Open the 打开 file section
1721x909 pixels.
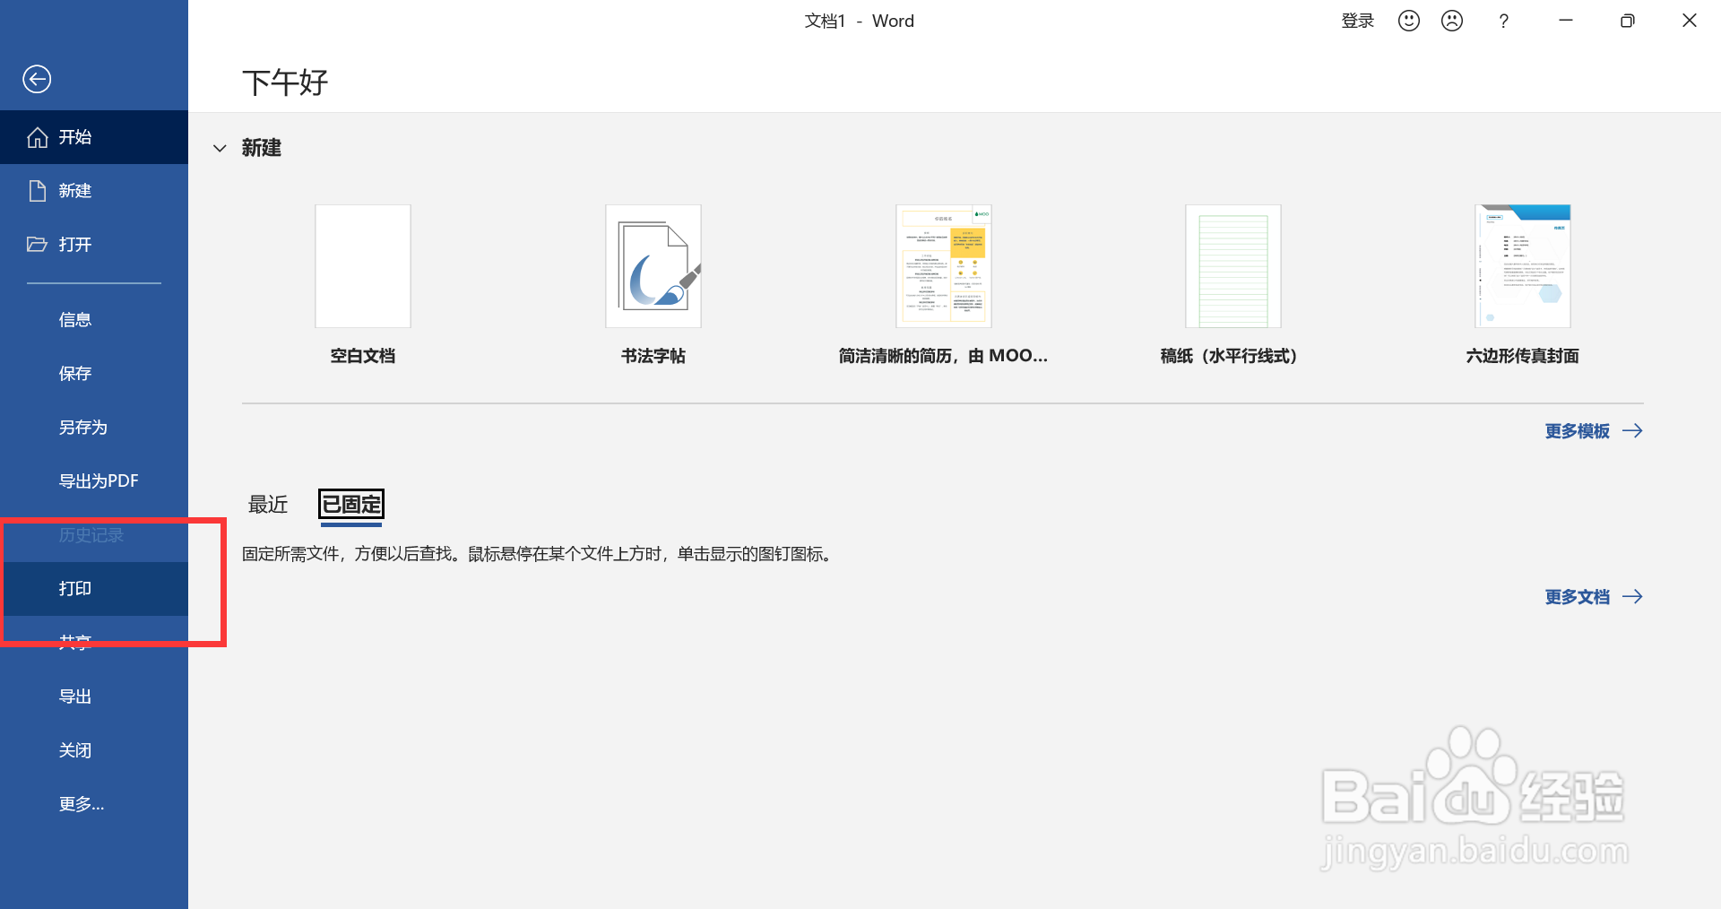tap(75, 244)
